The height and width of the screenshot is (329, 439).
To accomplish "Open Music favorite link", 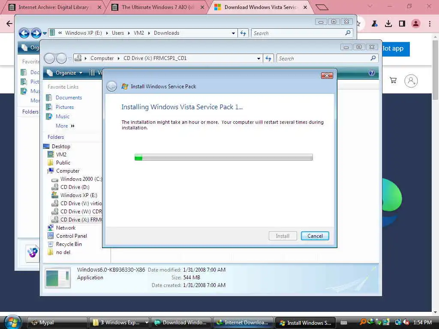I will click(x=63, y=117).
